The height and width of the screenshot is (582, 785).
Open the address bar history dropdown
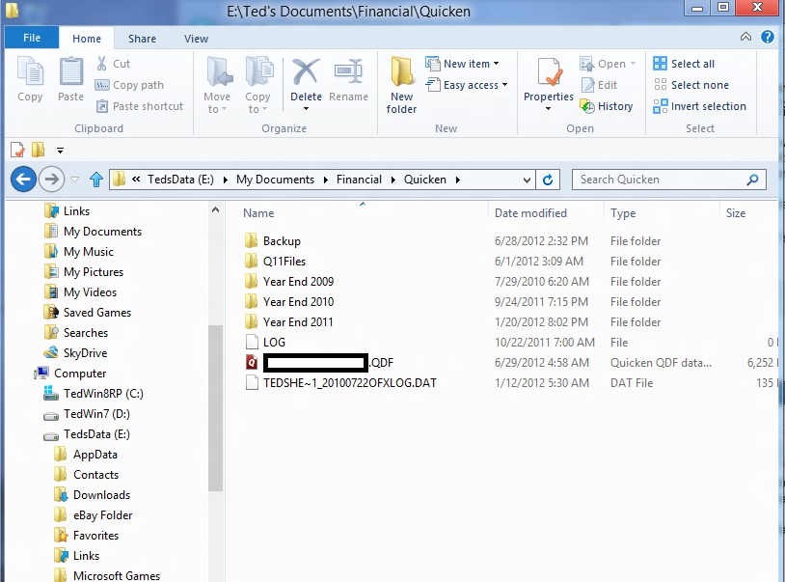pyautogui.click(x=527, y=180)
